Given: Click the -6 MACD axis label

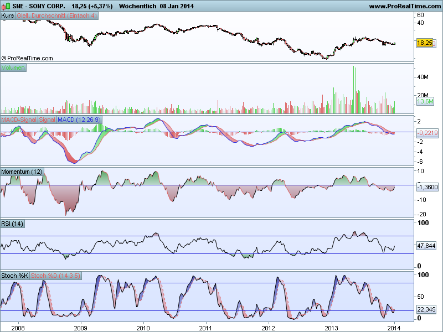Looking at the screenshot, I should point(420,162).
